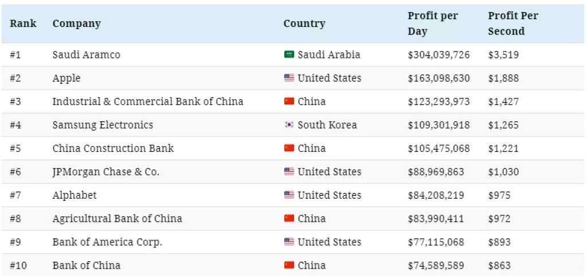The image size is (587, 276).
Task: Click the US flag in Apple's row
Action: [x=289, y=78]
